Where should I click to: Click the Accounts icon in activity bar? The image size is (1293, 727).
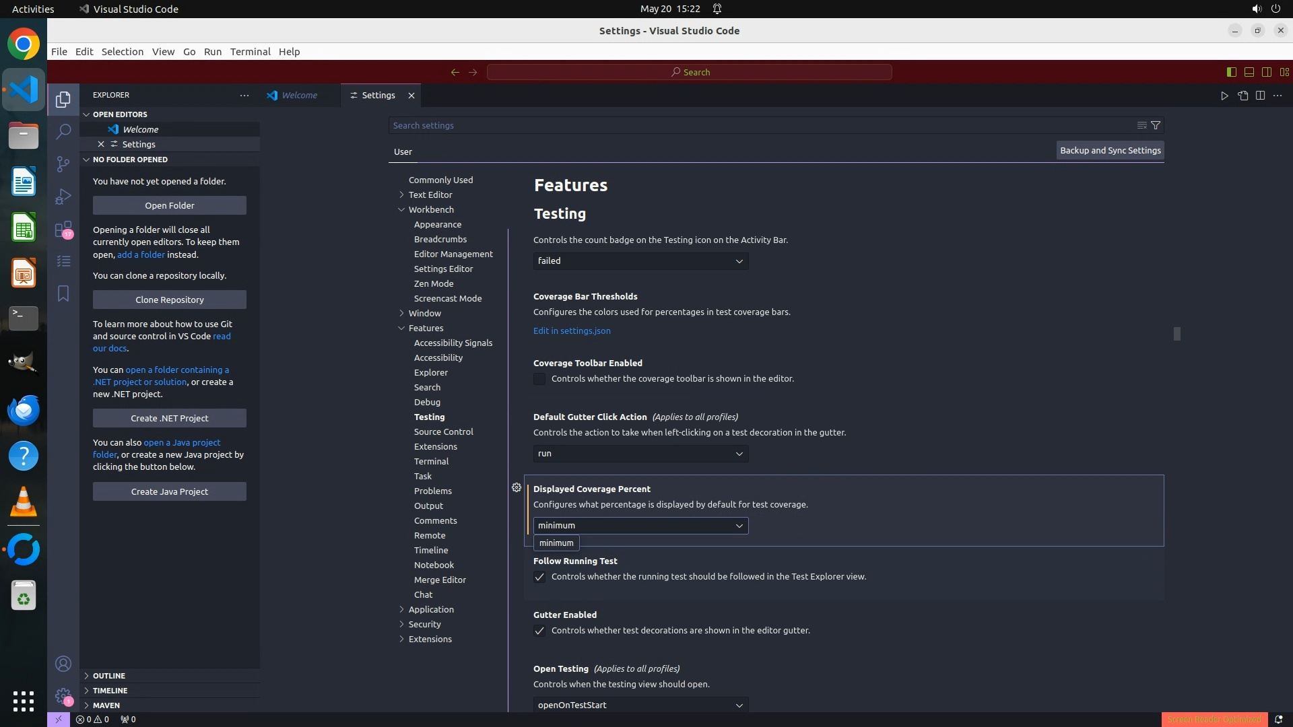click(x=63, y=664)
